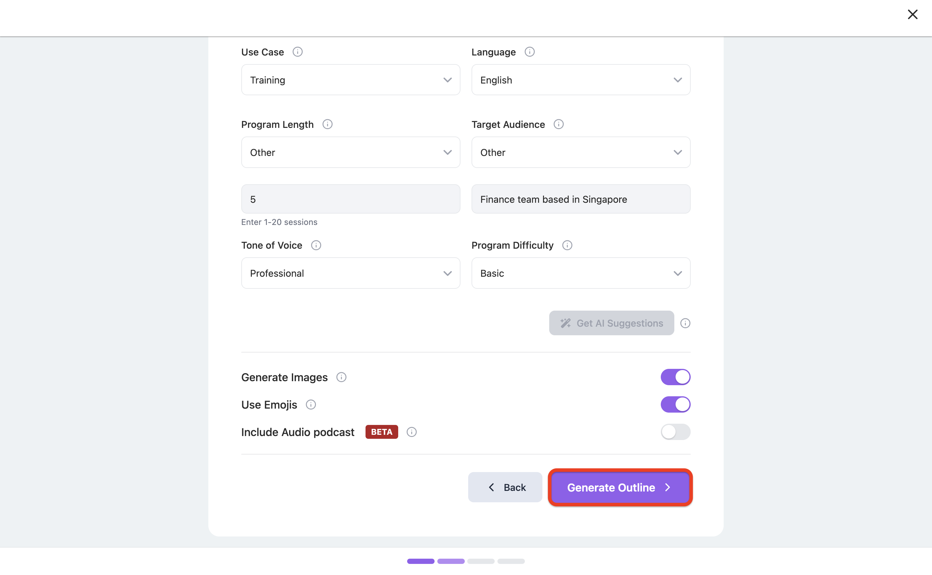The height and width of the screenshot is (575, 932).
Task: Click the Use Case info icon
Action: (297, 52)
